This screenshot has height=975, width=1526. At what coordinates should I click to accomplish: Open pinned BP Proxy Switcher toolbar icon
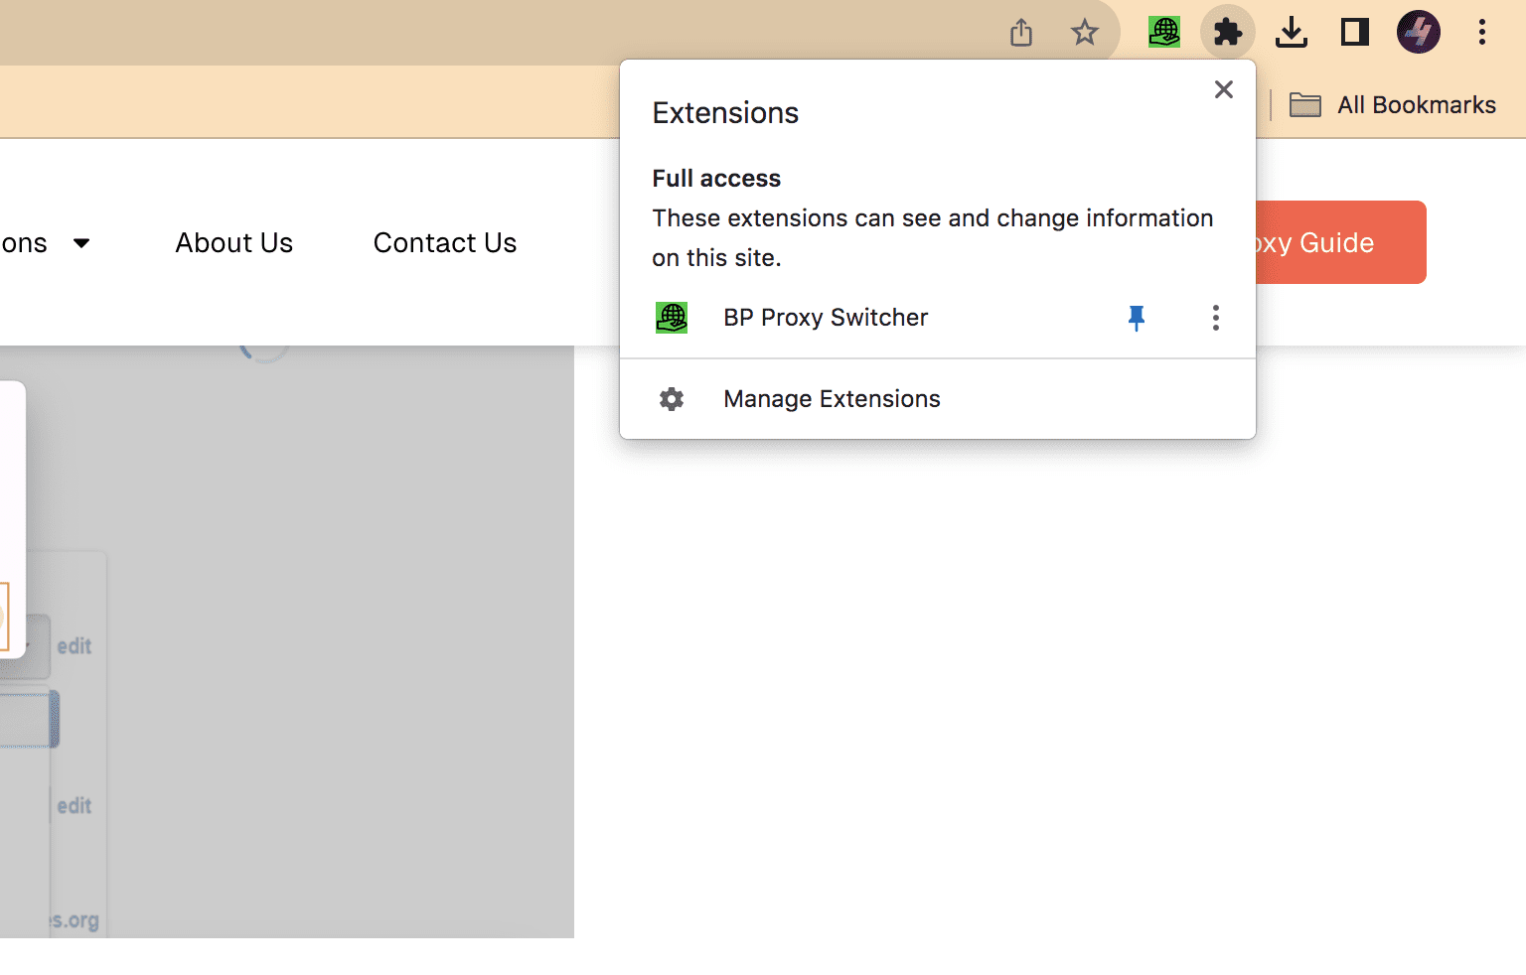tap(1164, 32)
